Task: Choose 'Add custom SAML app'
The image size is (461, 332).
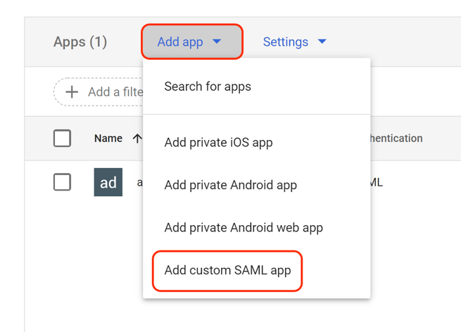Action: 227,270
